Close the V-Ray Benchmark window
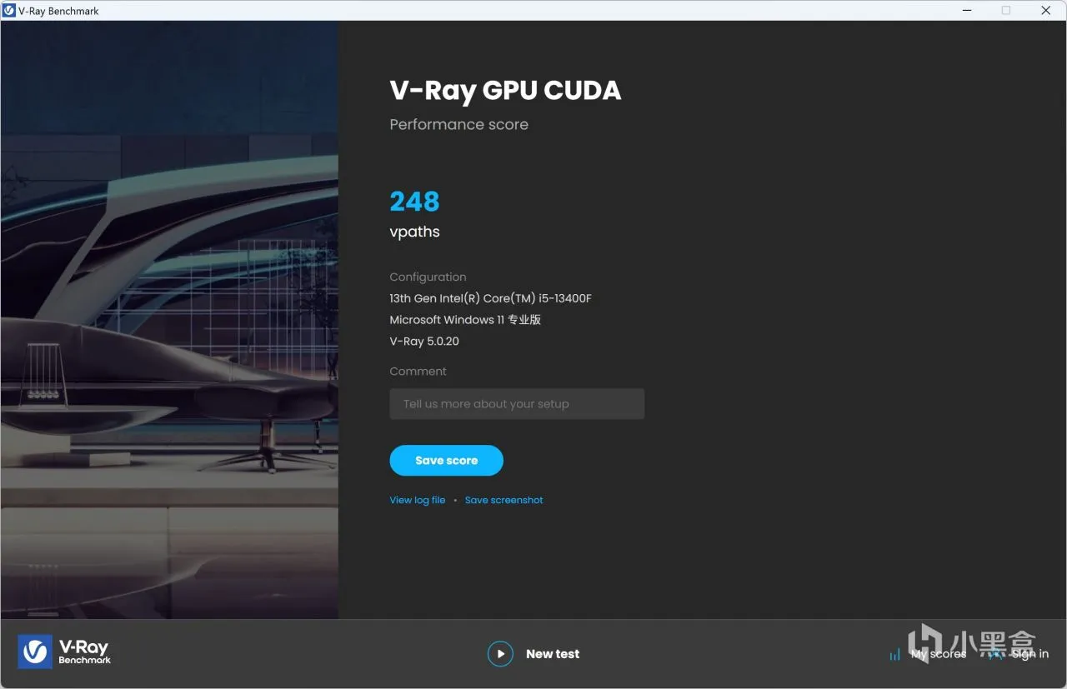 point(1046,11)
